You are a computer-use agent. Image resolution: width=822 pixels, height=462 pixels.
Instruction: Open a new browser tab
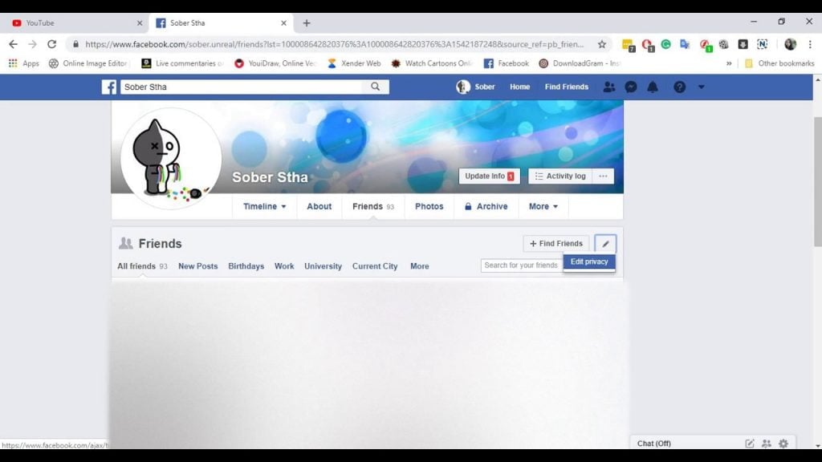pyautogui.click(x=307, y=23)
